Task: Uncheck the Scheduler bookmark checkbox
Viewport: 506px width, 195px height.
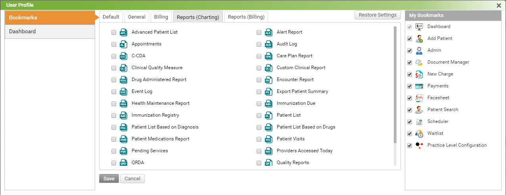Action: pos(410,122)
